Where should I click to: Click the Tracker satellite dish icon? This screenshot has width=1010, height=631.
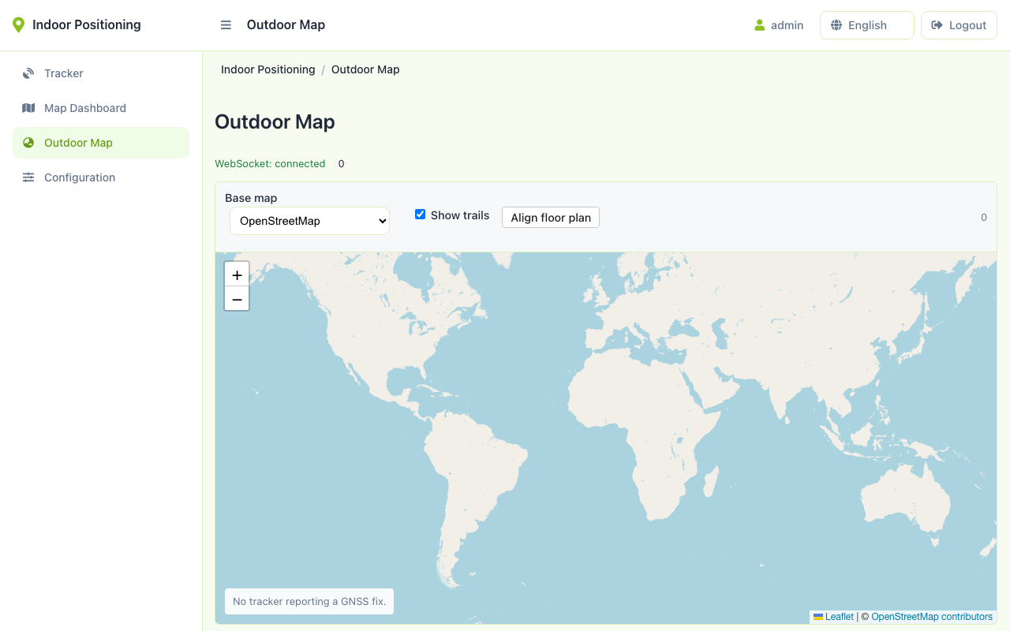point(28,73)
